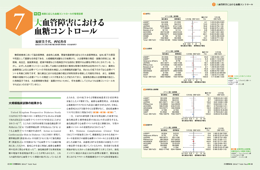
Task: Click the running header text 大血管障害における血糖コントロール at top right
Action: [234, 4]
